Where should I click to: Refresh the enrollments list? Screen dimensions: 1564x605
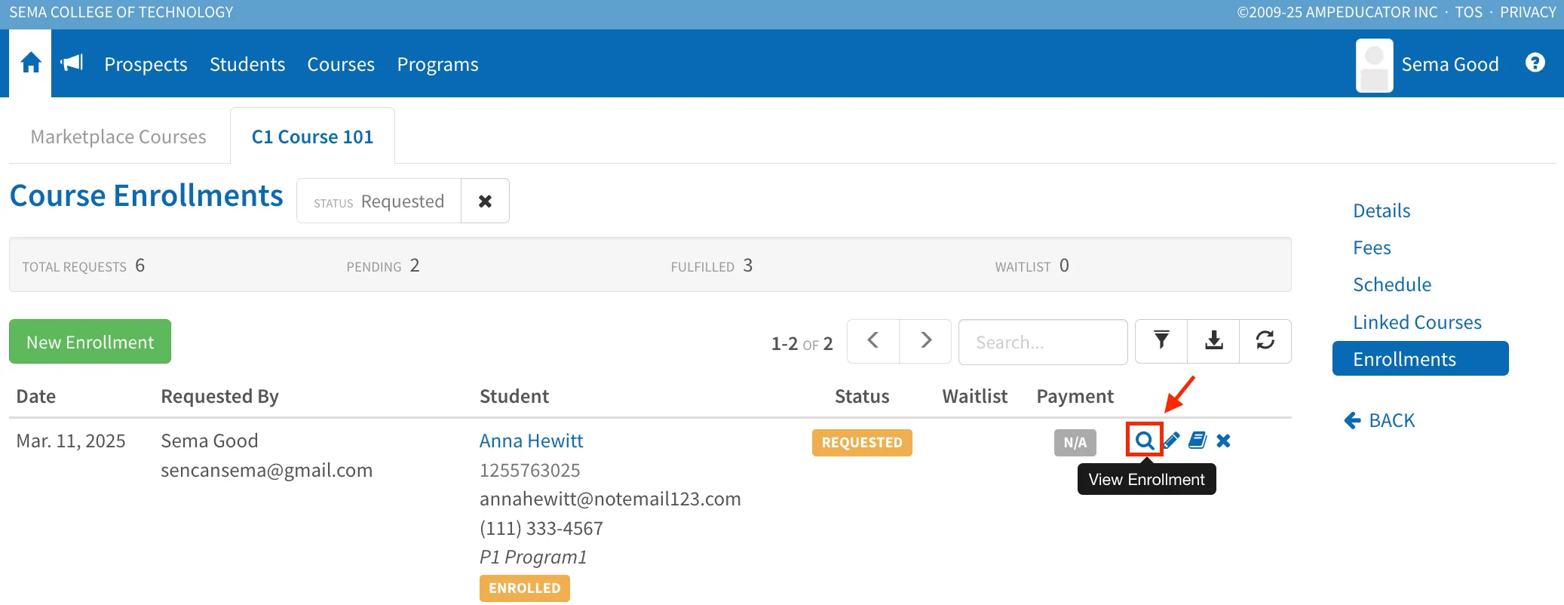point(1265,341)
